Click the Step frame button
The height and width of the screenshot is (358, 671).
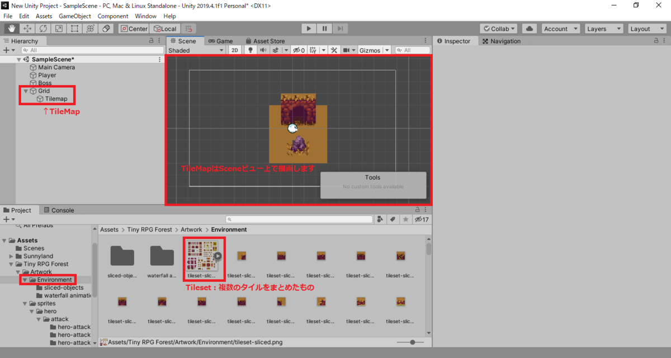tap(340, 29)
